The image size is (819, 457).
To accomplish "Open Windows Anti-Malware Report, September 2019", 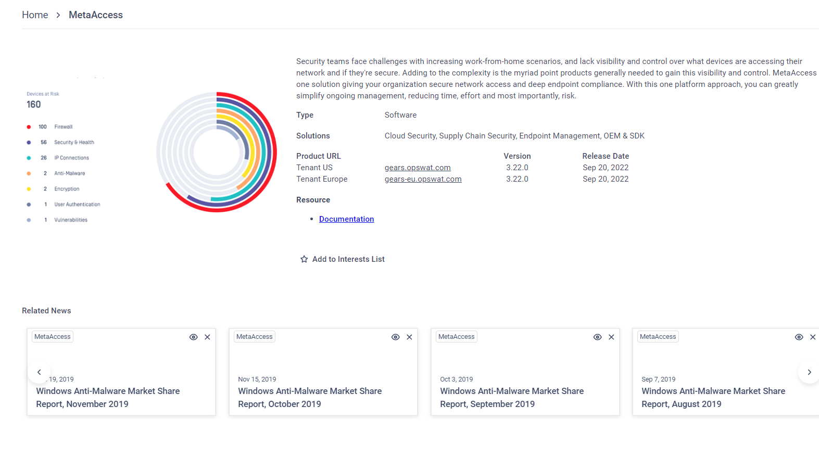I will (512, 398).
